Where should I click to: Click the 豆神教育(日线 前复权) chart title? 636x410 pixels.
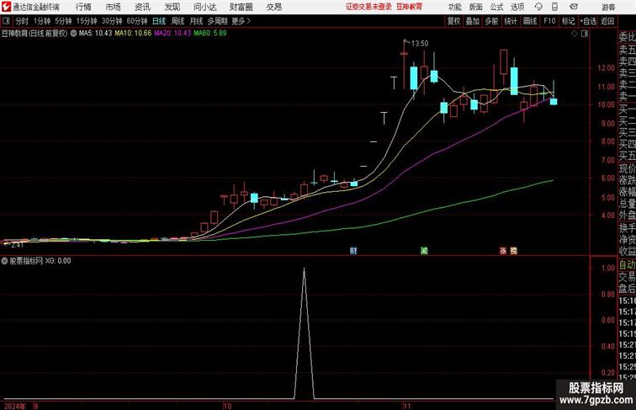[x=34, y=34]
